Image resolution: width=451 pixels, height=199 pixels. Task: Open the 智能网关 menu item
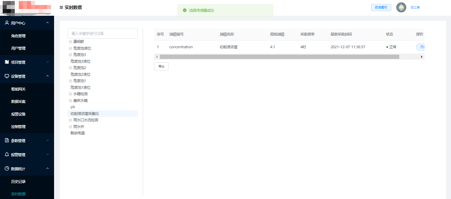tap(18, 89)
